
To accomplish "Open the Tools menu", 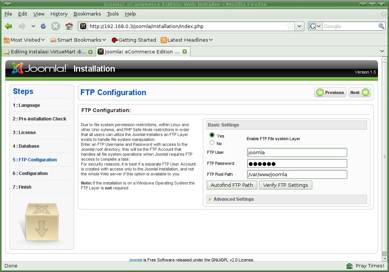I will [113, 14].
